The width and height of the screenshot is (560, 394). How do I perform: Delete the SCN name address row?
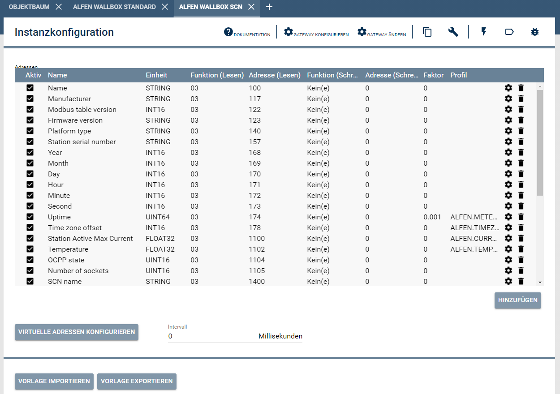521,281
